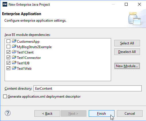This screenshot has width=146, height=121.
Task: Click the Test1Connector module icon
Action: 14,57
